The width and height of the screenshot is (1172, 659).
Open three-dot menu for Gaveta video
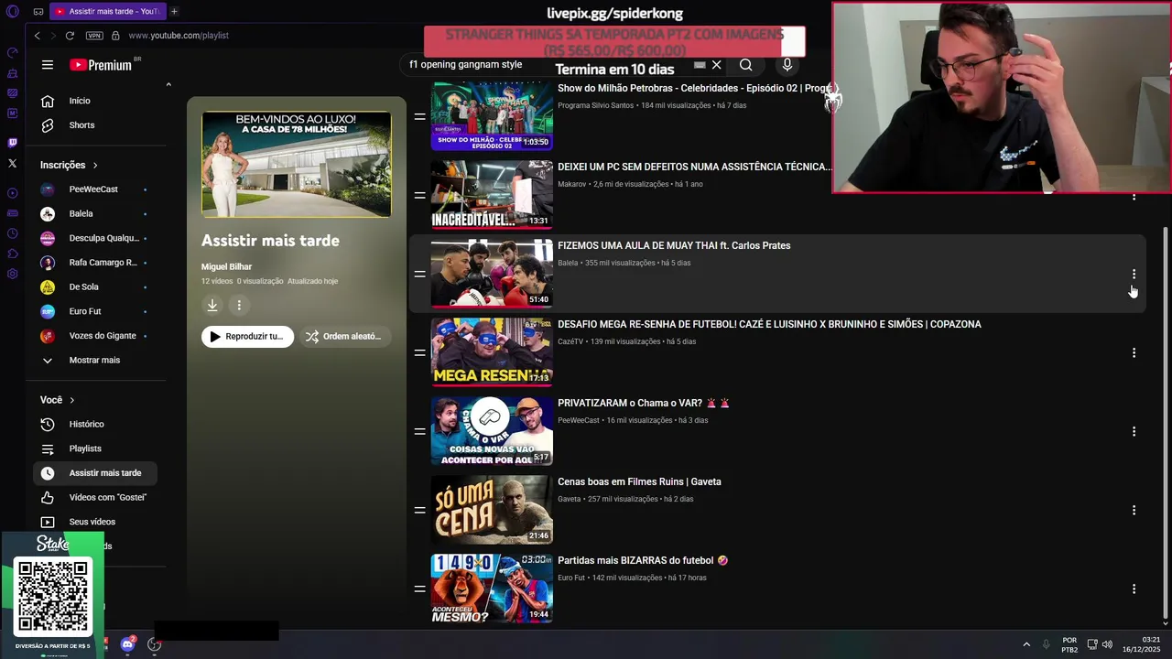coord(1134,510)
